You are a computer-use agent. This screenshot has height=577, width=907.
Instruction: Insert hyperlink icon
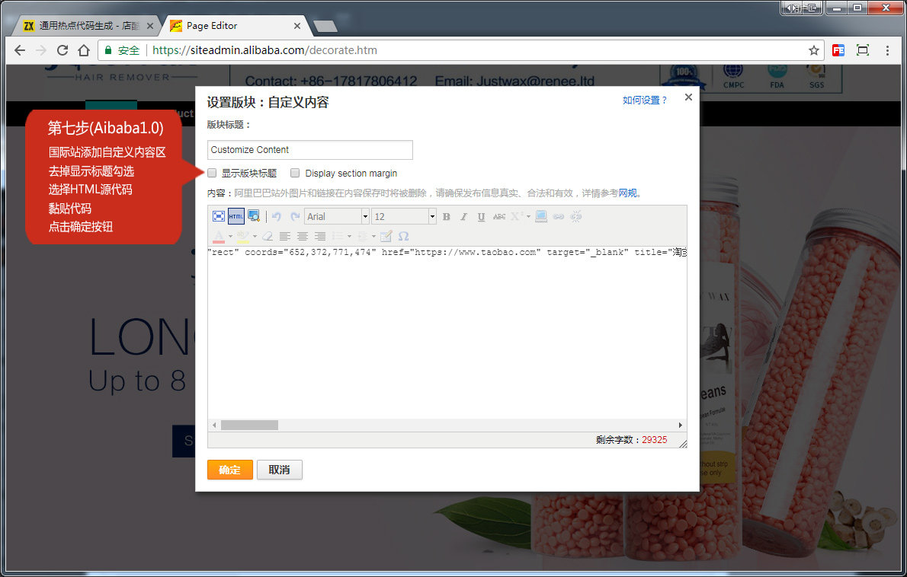(558, 217)
